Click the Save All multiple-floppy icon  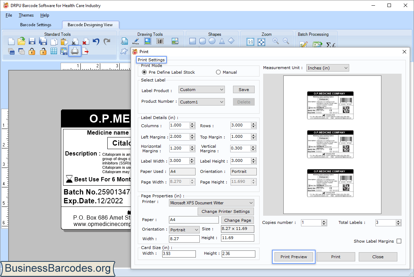[43, 41]
